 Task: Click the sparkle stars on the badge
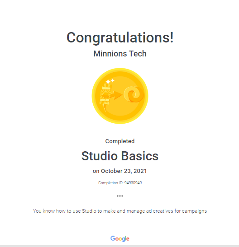[110, 81]
